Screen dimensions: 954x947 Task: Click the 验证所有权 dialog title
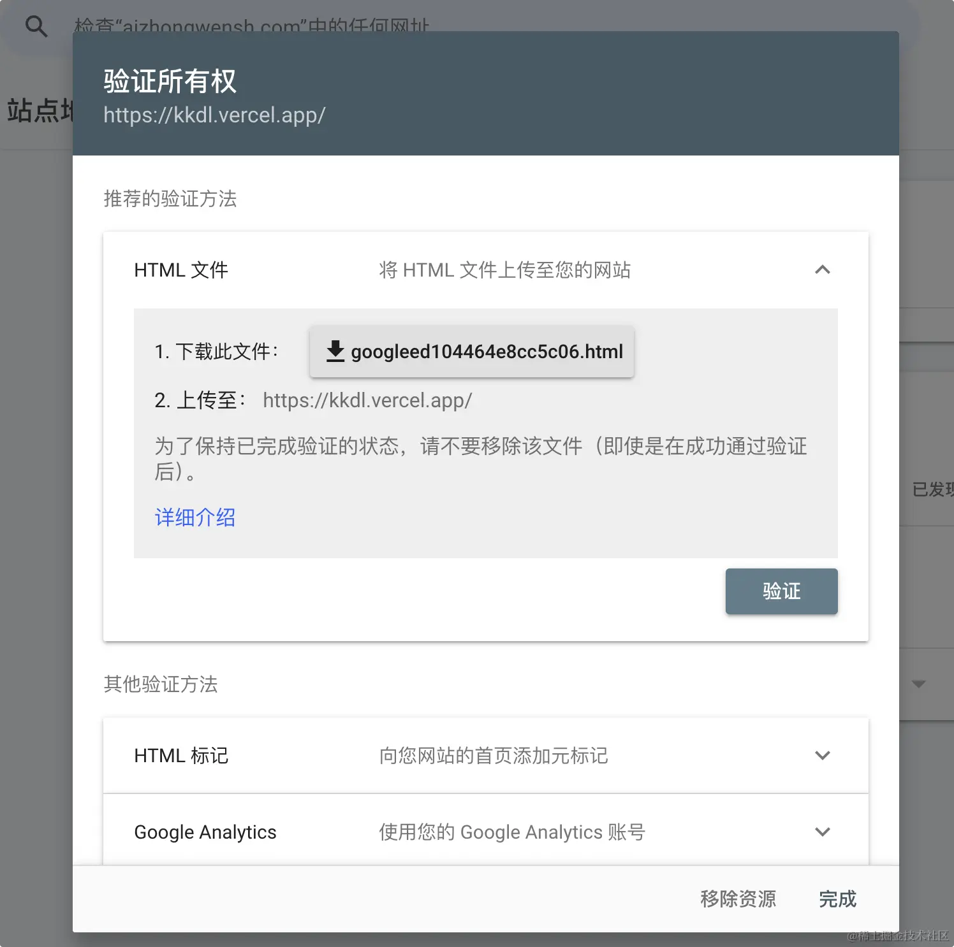pos(170,82)
